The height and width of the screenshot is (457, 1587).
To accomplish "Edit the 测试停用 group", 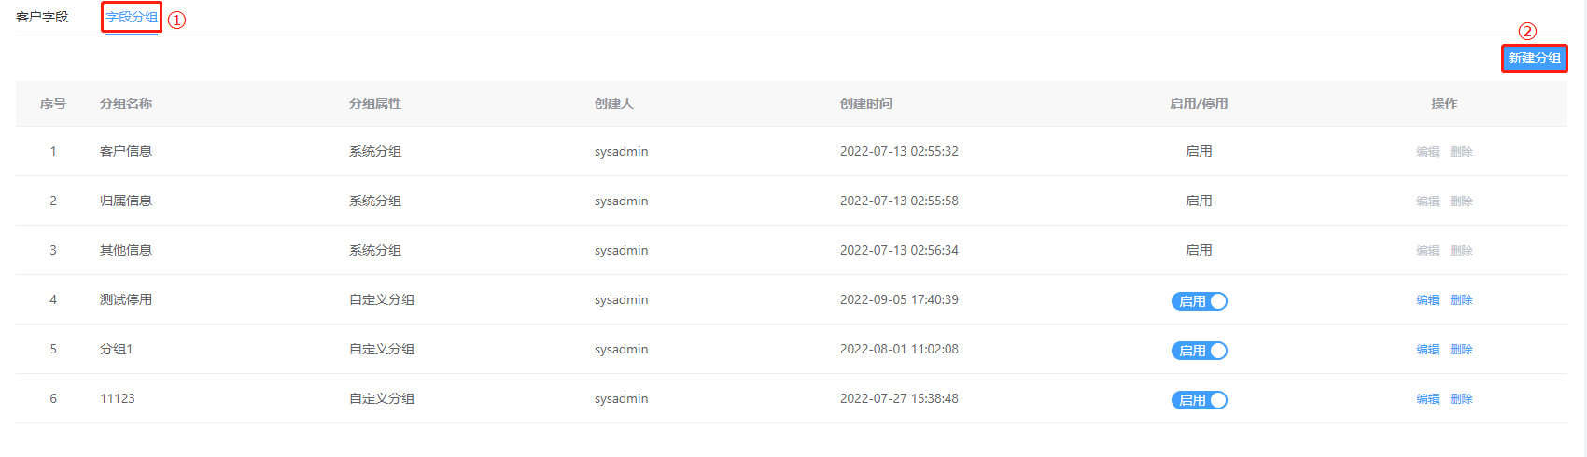I will click(x=1427, y=300).
